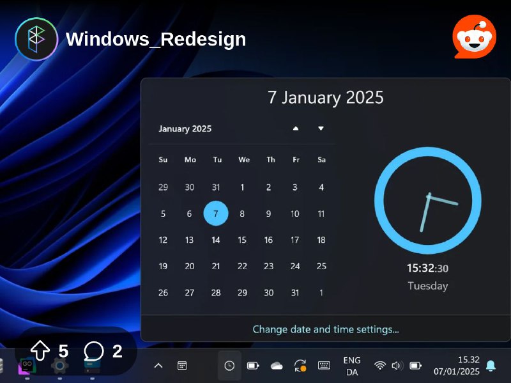This screenshot has width=511, height=383.
Task: Open the calendar icon in the system tray
Action: point(182,366)
